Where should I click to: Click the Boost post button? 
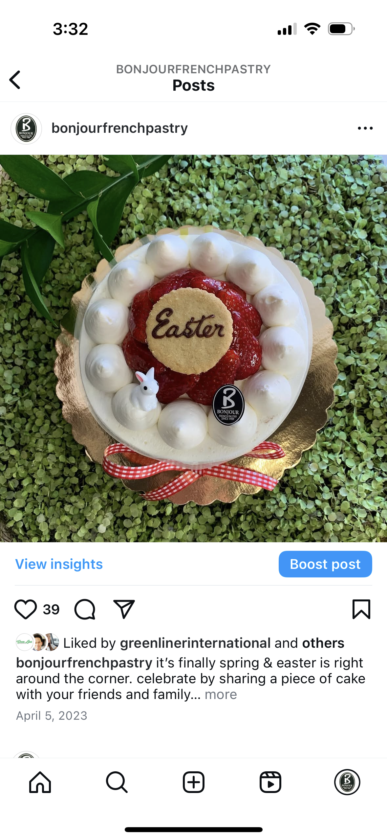click(x=325, y=564)
